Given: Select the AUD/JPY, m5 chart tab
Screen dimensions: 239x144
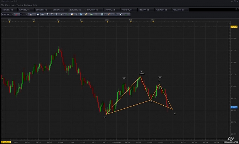Looking at the screenshot, I should pyautogui.click(x=111, y=10).
